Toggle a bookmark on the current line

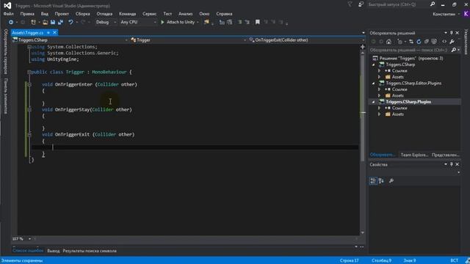258,22
